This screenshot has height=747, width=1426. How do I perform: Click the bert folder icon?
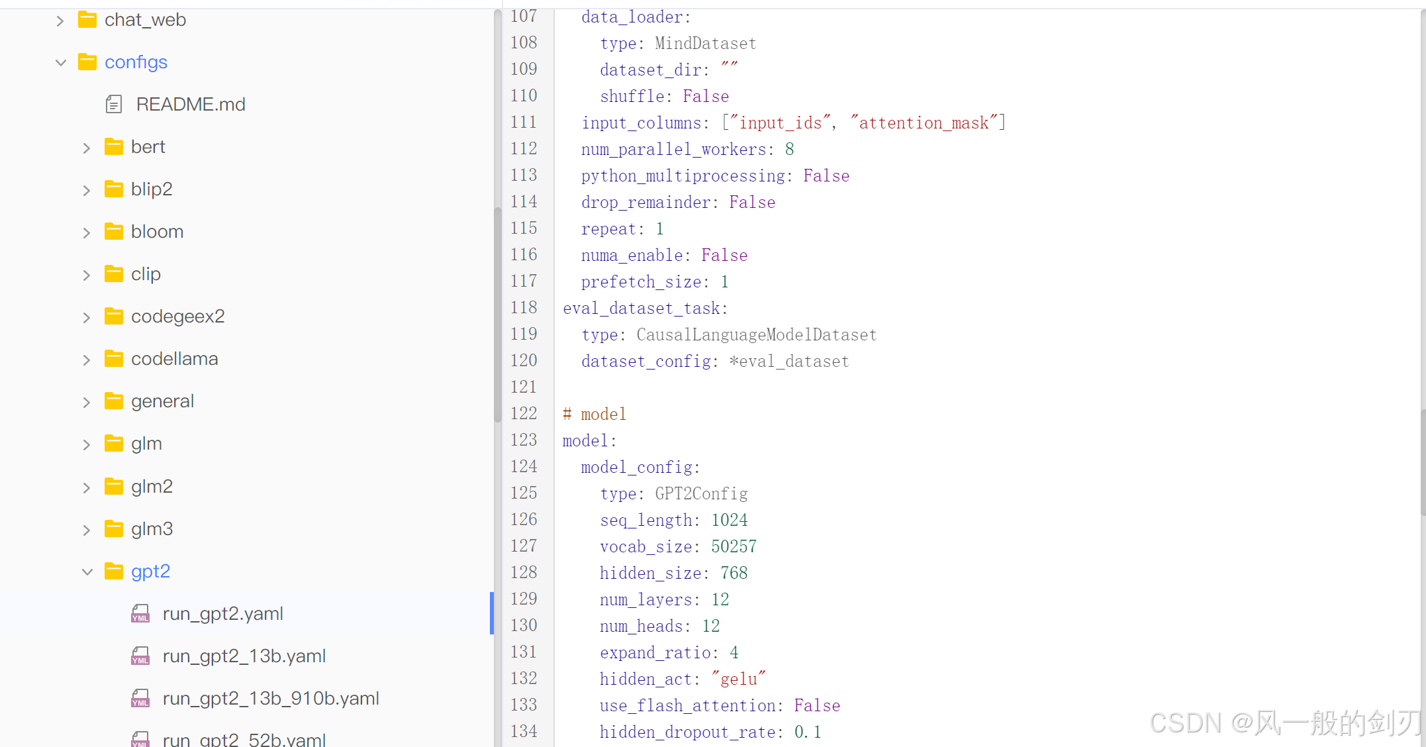tap(114, 147)
